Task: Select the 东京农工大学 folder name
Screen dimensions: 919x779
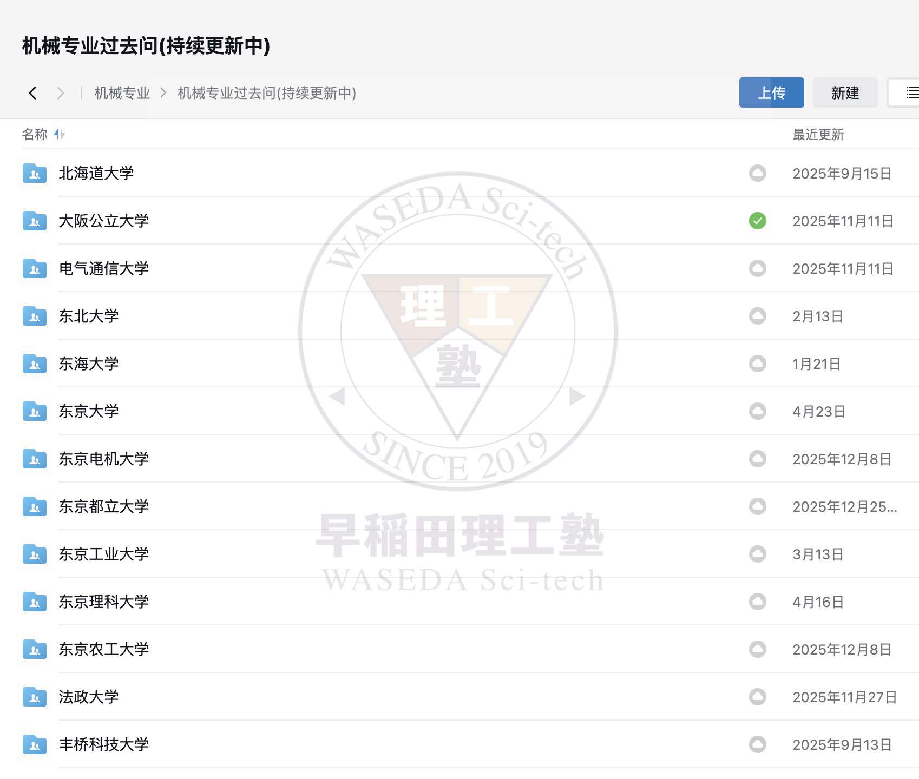Action: click(104, 649)
